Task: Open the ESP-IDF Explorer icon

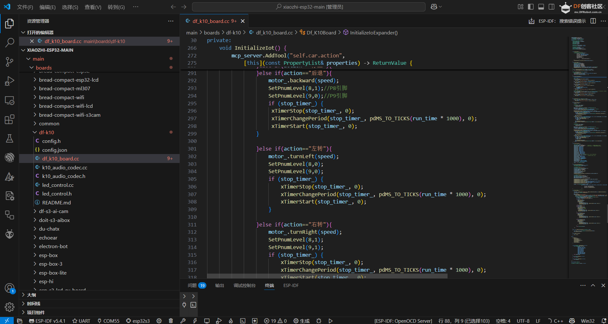Action: (10, 157)
